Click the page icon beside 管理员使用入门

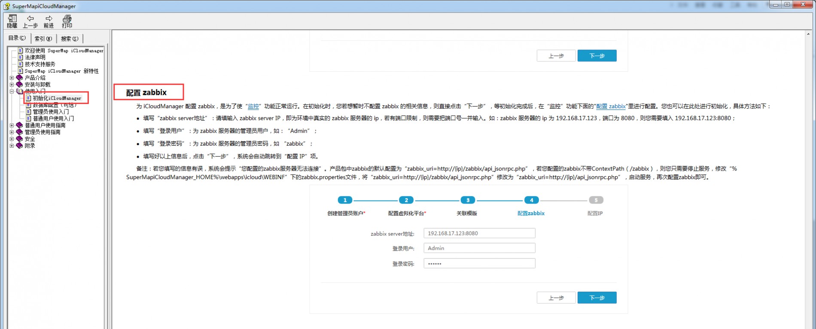point(29,112)
